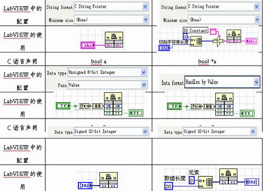This screenshot has height=191, width=263.
Task: Open the Pass Value dropdown
Action: pyautogui.click(x=107, y=85)
